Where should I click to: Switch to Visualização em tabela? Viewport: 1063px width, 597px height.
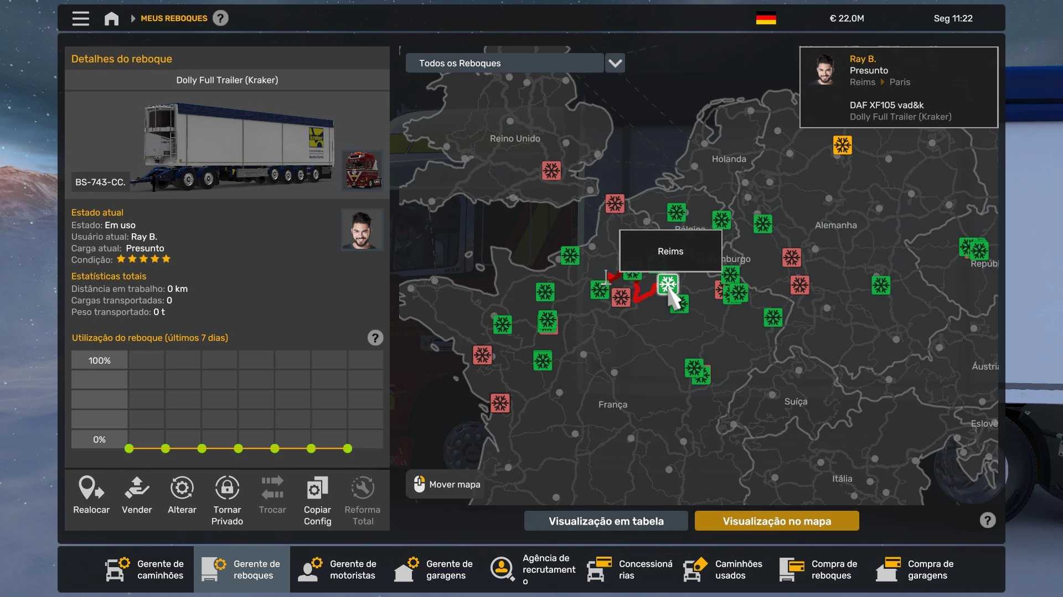coord(606,521)
